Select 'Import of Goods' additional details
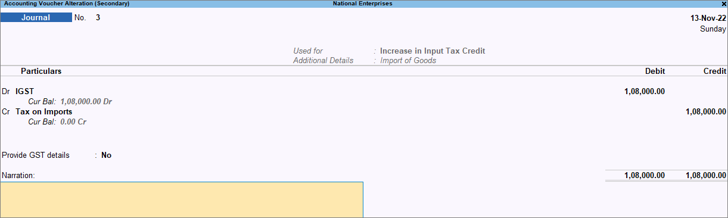This screenshot has height=218, width=728. click(x=408, y=60)
